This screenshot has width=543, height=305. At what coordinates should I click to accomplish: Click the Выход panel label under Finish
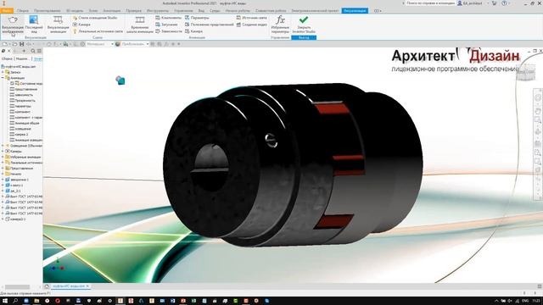click(x=304, y=37)
